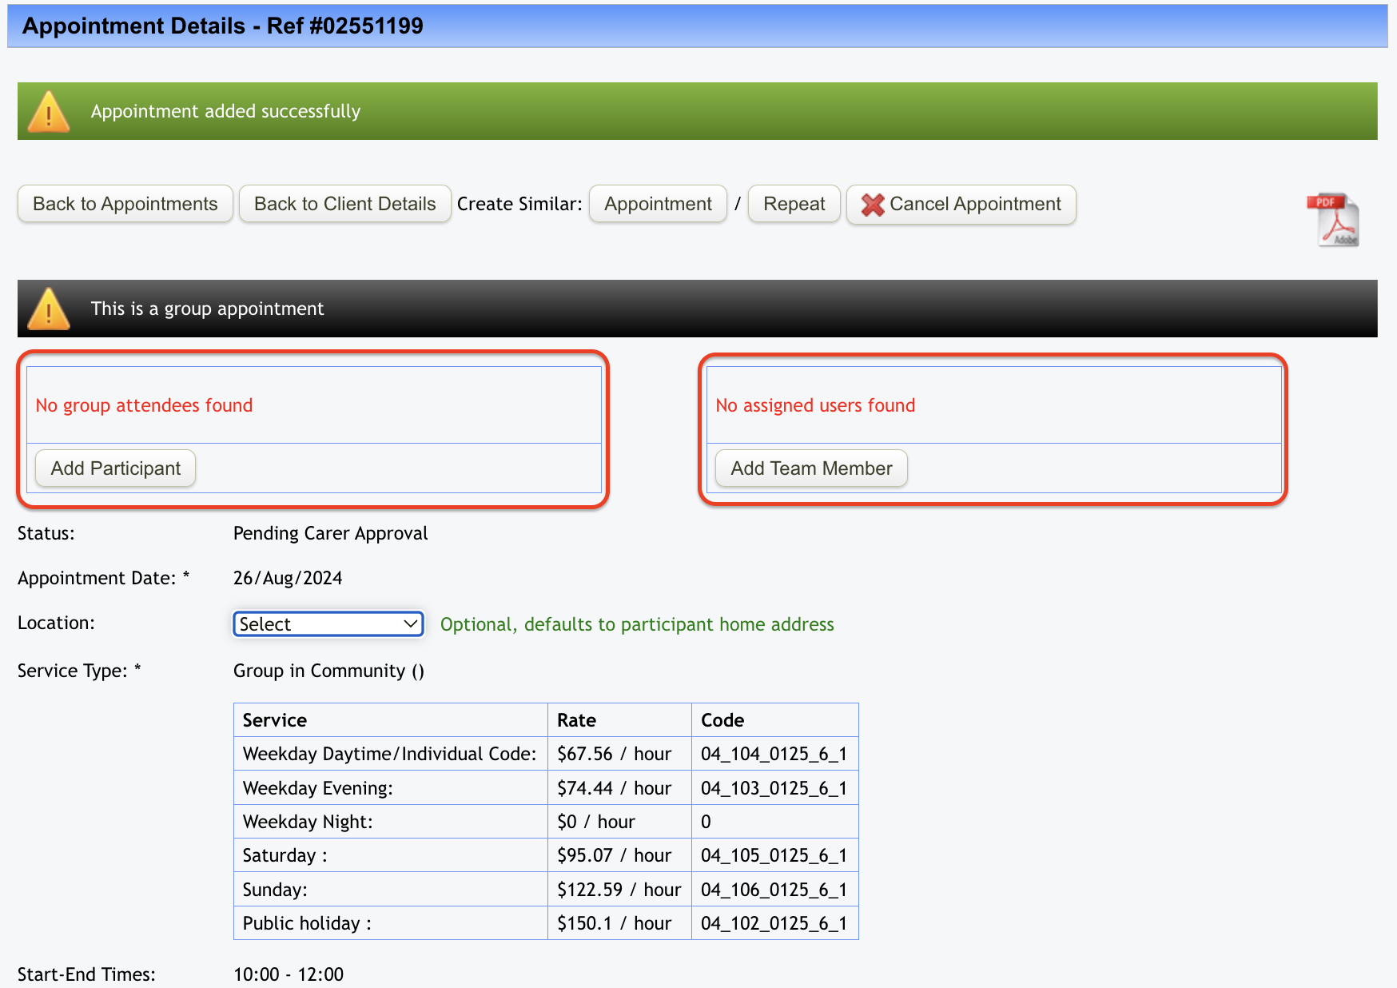
Task: Add a participant to the group
Action: click(x=116, y=468)
